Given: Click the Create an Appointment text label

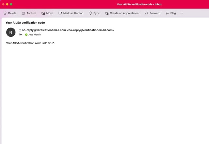Looking at the screenshot, I should tap(125, 13).
